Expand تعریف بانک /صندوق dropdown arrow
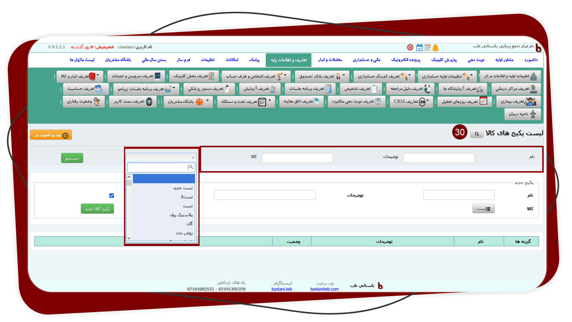Screen dimensions: 572x322 pyautogui.click(x=344, y=75)
